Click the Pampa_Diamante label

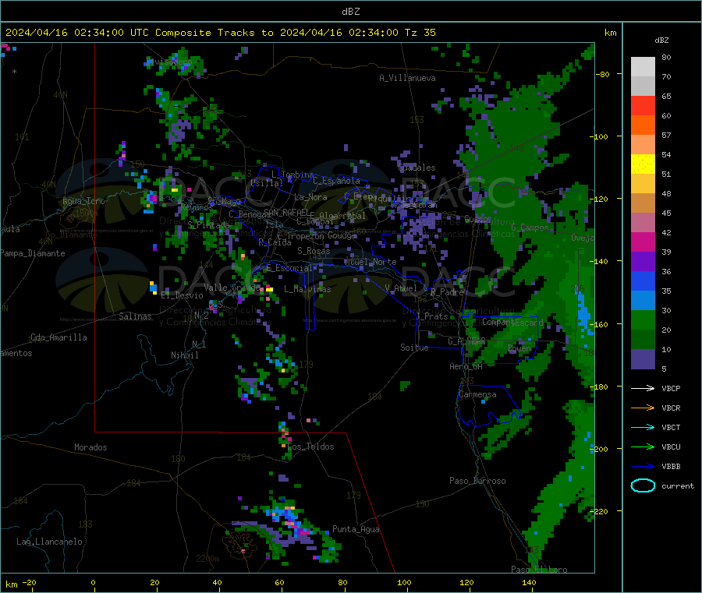33,253
